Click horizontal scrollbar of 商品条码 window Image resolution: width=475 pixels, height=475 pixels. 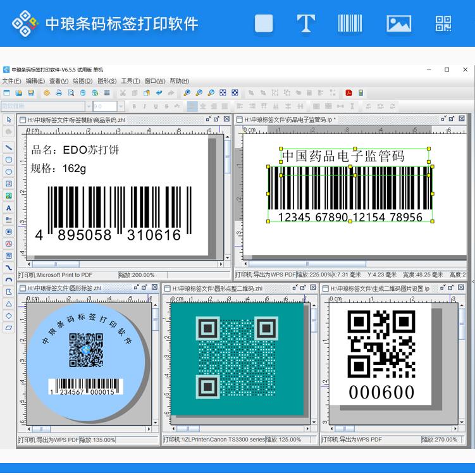coord(120,264)
